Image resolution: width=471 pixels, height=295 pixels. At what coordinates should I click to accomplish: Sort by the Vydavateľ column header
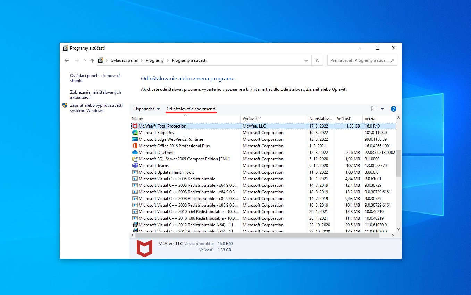274,119
